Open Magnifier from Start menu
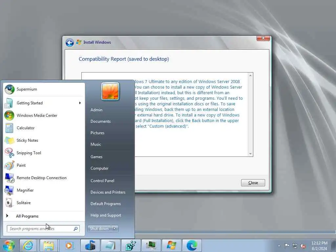 coord(44,190)
